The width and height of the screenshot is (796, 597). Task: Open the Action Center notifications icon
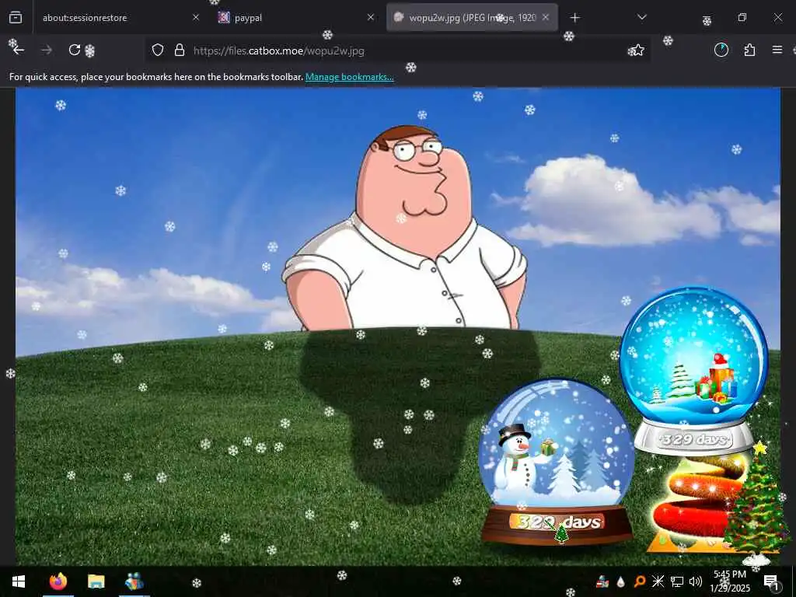(x=771, y=582)
